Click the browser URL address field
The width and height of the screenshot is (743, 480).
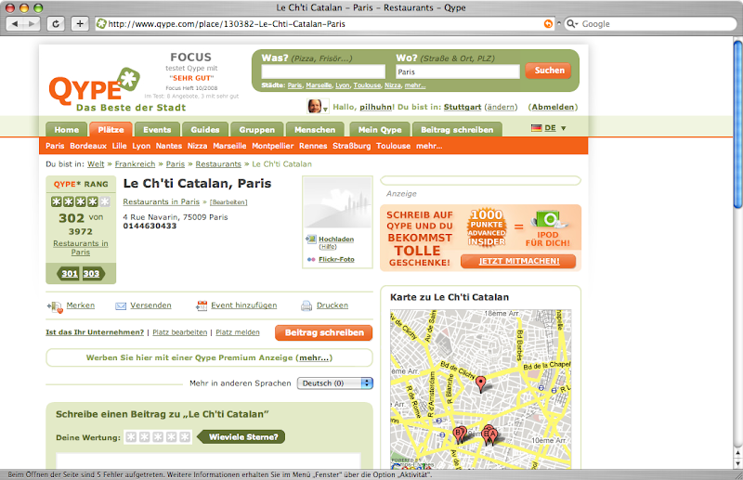(x=324, y=24)
